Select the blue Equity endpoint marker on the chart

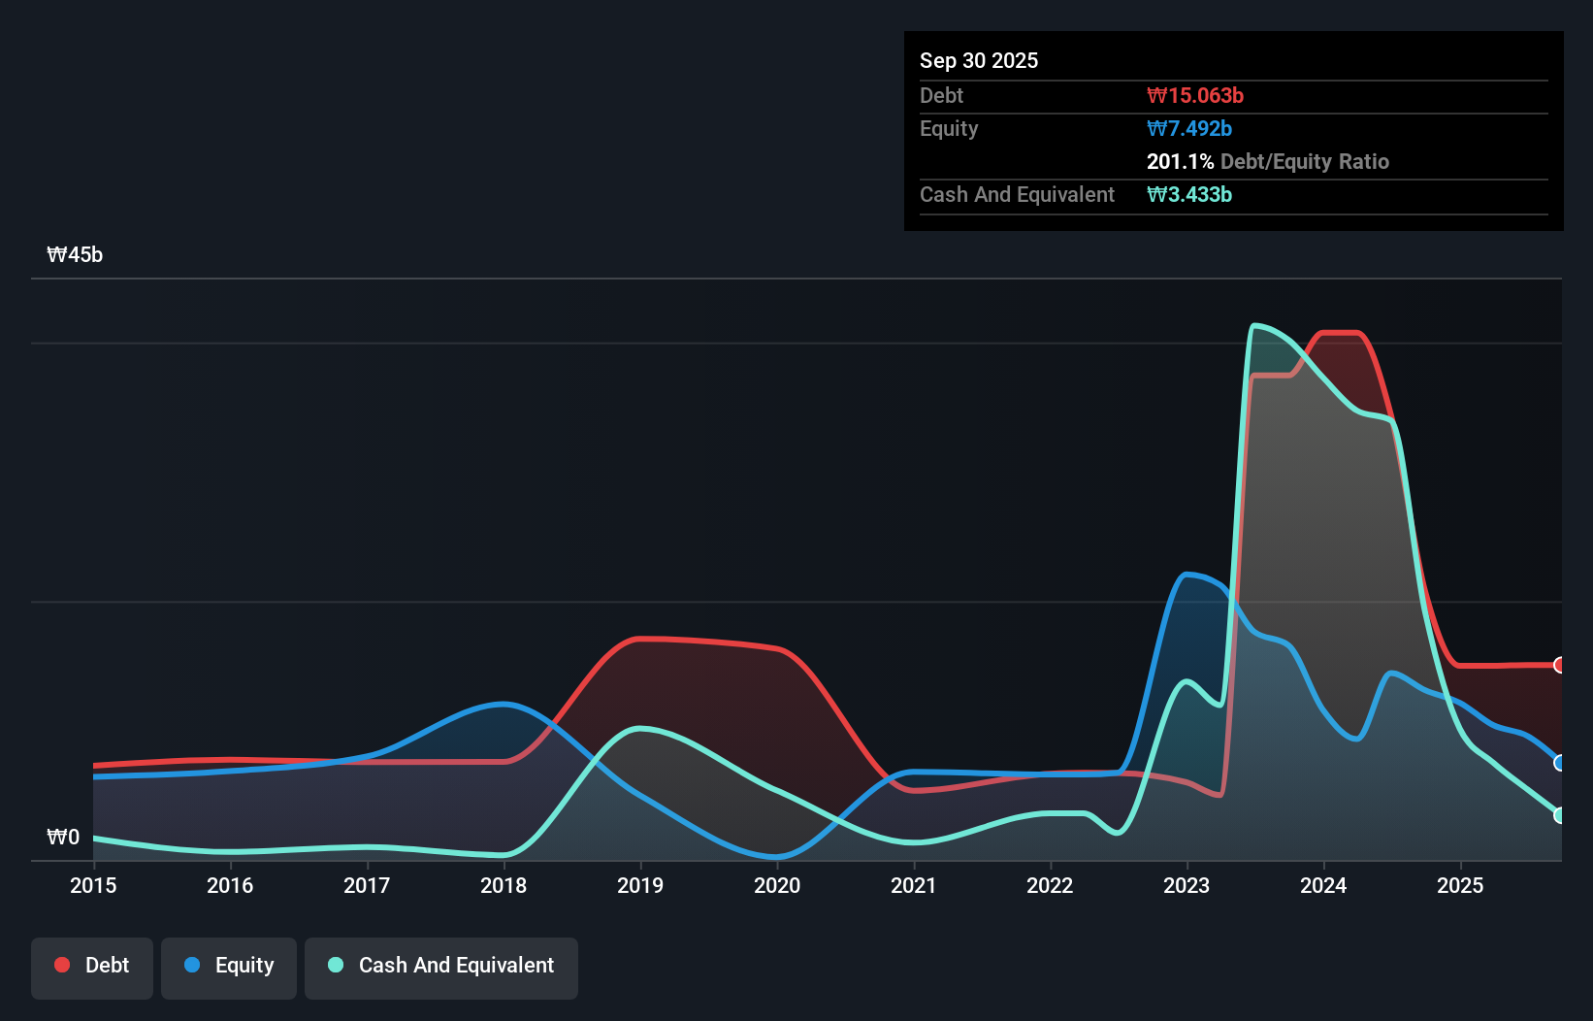coord(1559,763)
